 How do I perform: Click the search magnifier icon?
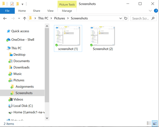click(x=153, y=18)
